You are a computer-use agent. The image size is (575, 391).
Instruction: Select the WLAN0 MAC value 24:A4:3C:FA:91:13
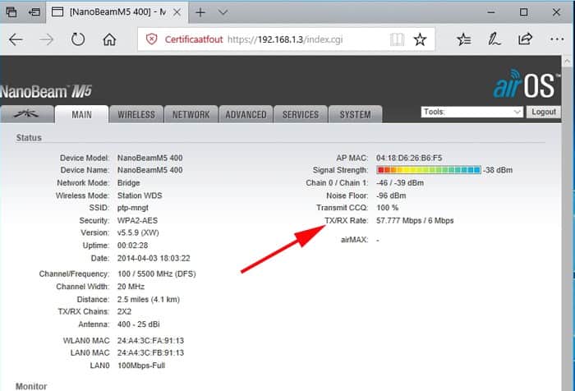(x=150, y=340)
